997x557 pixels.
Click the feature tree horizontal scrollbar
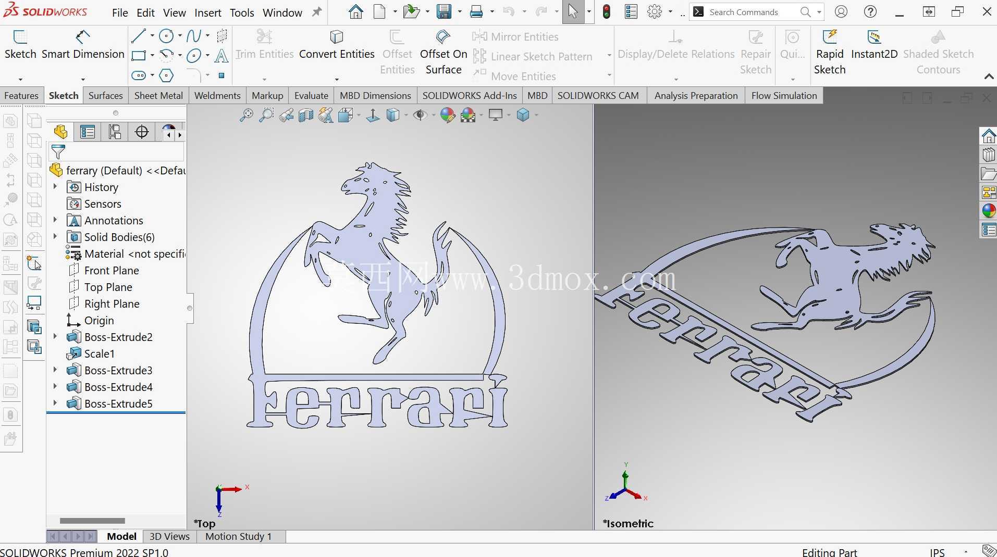pos(92,521)
